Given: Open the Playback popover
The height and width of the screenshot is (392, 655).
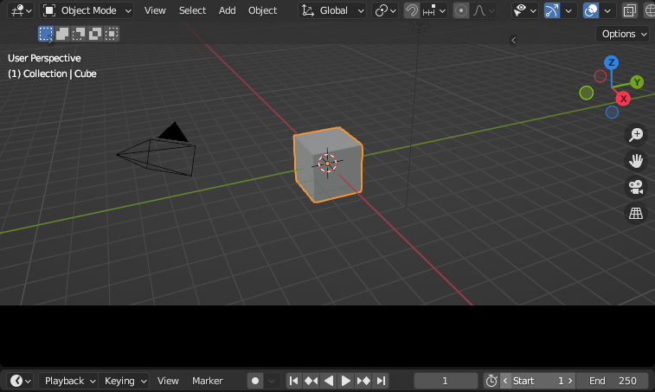Looking at the screenshot, I should [68, 381].
